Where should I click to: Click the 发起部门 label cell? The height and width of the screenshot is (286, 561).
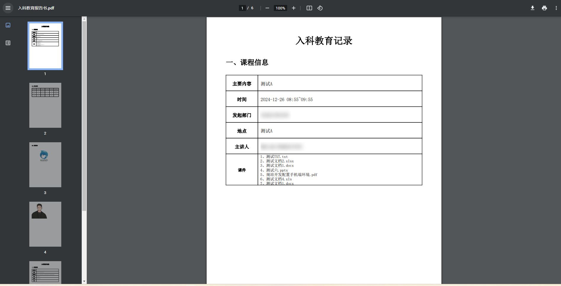[242, 115]
